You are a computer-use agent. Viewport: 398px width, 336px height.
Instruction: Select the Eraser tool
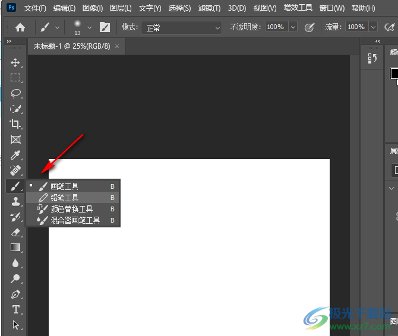[x=15, y=232]
